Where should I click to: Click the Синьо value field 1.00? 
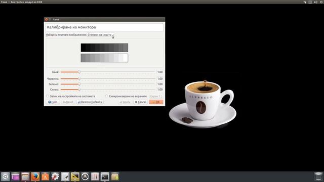(x=160, y=89)
